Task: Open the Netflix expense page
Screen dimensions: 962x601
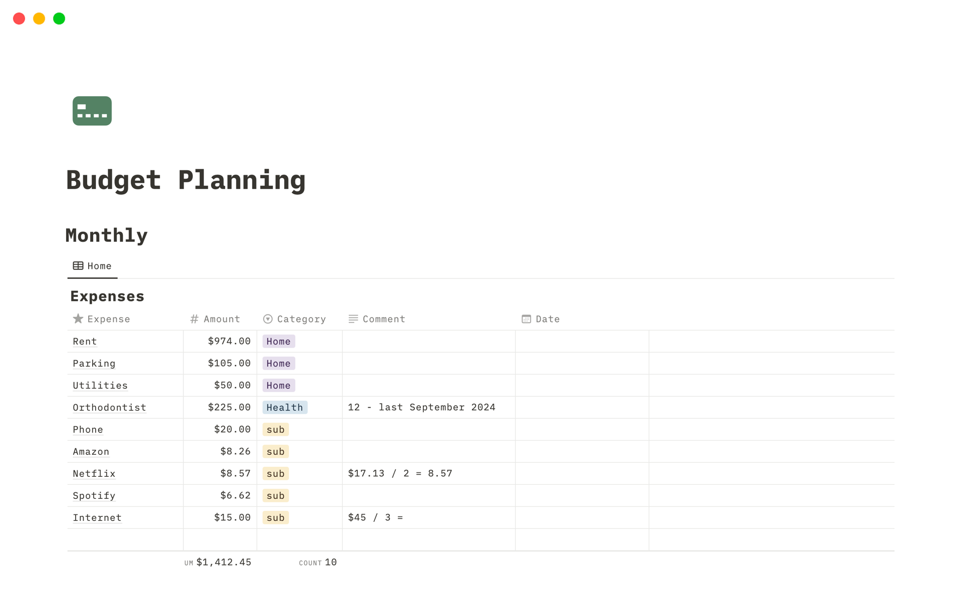Action: pos(94,473)
